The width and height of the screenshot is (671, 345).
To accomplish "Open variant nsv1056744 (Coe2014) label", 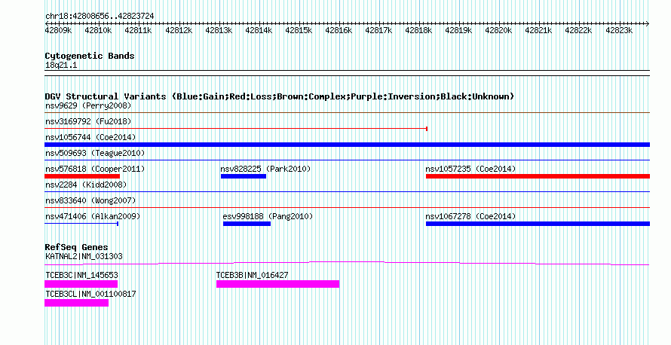I will (90, 137).
